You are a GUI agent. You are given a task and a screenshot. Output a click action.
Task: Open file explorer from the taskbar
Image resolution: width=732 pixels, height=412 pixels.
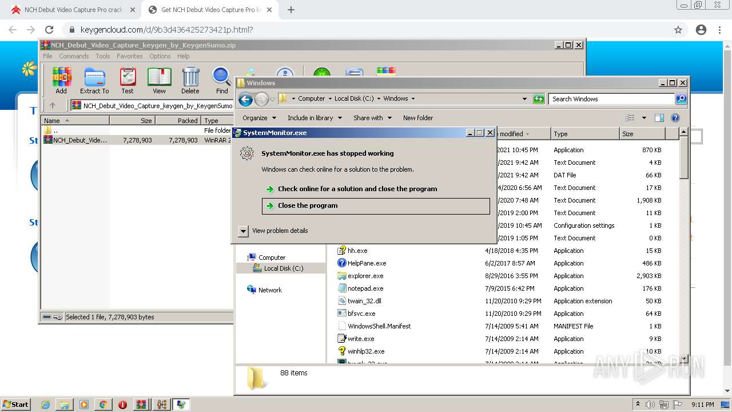pos(65,405)
